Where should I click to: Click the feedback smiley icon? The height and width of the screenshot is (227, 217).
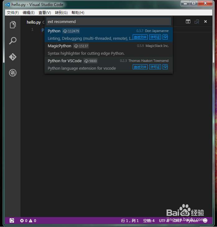click(x=205, y=220)
